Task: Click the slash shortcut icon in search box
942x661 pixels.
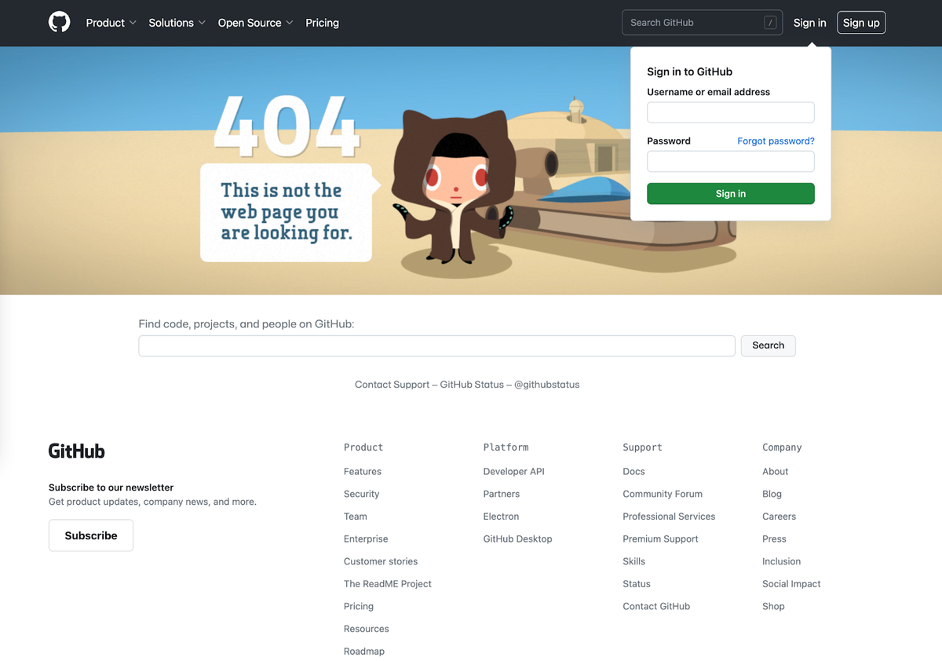Action: [771, 23]
